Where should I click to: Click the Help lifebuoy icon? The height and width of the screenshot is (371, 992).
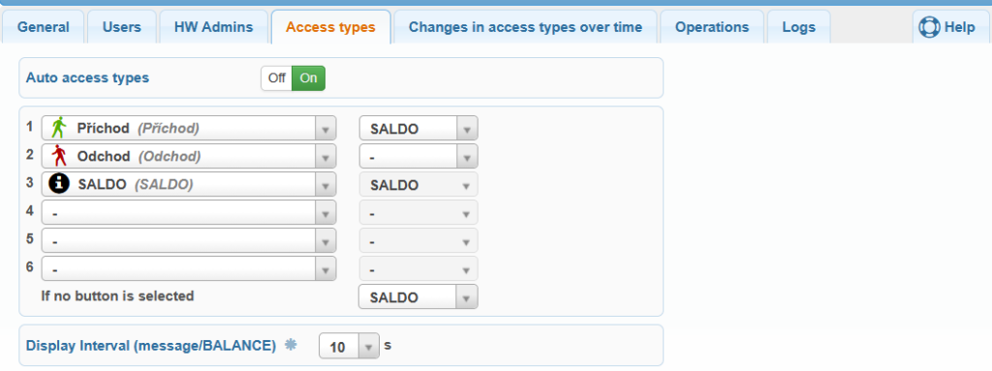[x=929, y=27]
